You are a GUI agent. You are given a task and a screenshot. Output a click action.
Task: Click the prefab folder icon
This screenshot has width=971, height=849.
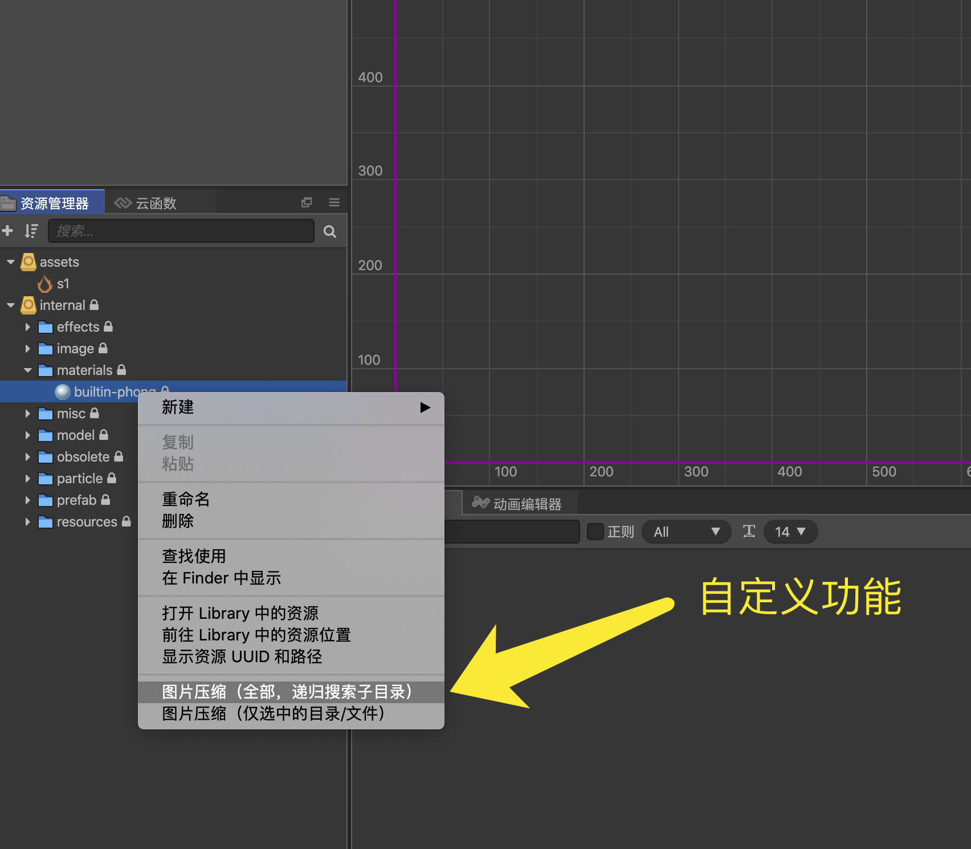pyautogui.click(x=46, y=500)
